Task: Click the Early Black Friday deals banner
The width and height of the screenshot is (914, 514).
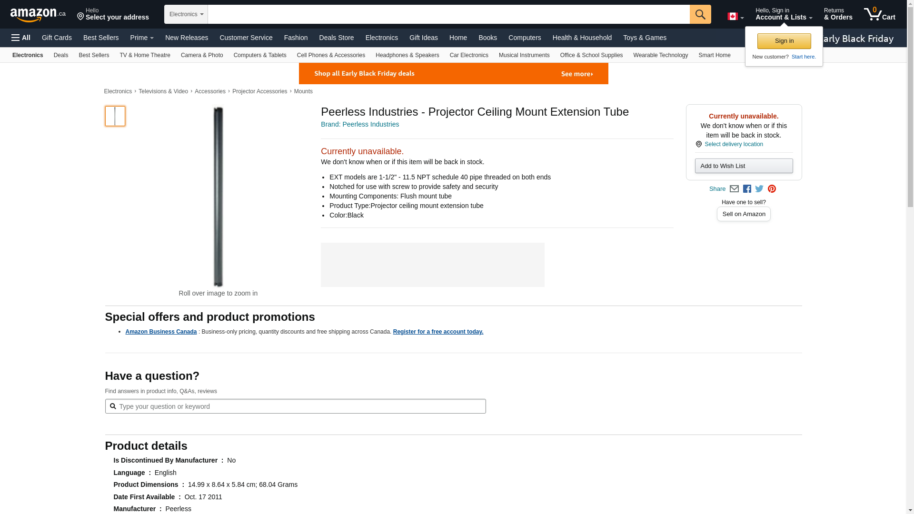Action: click(453, 74)
